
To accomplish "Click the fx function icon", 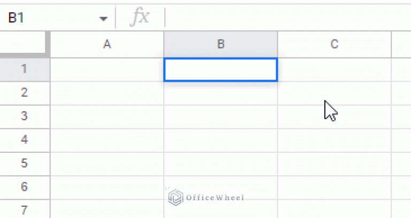I will pyautogui.click(x=140, y=17).
